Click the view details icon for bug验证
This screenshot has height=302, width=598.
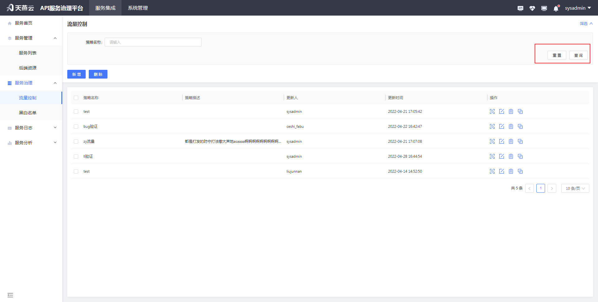[x=492, y=127]
